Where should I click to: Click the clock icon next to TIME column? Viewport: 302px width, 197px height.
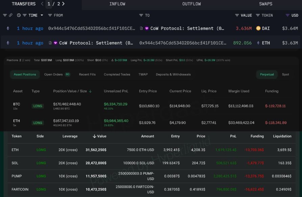19,15
